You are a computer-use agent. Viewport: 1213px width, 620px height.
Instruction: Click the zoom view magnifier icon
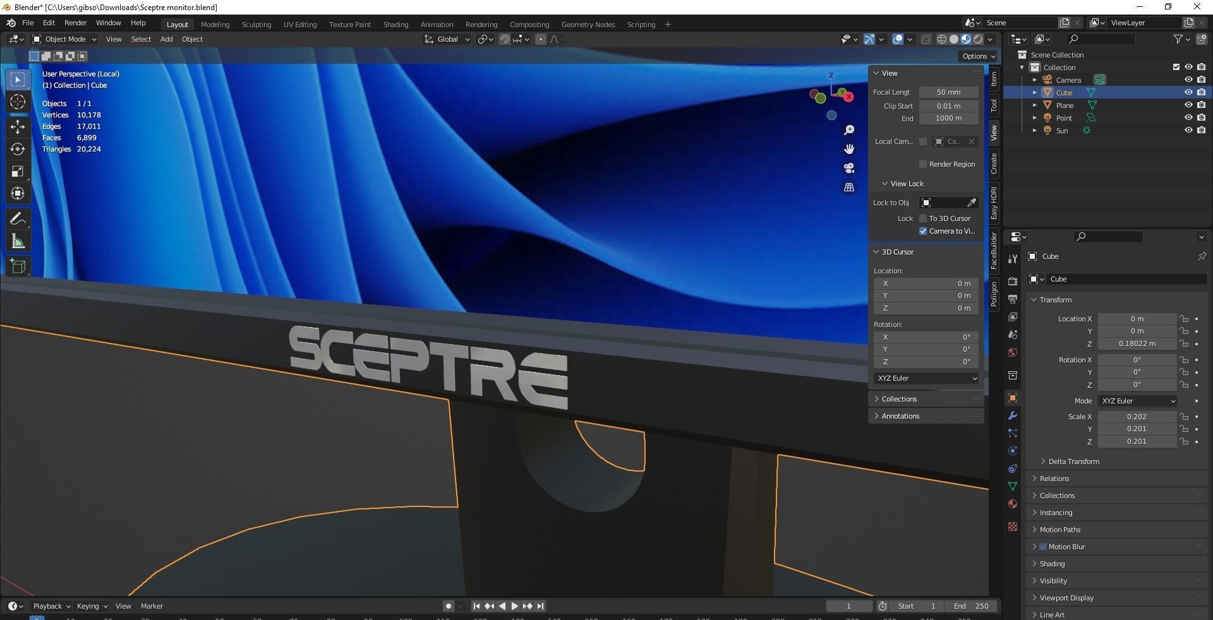(849, 130)
